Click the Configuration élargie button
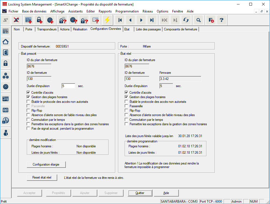This screenshot has width=270, height=204. pos(46,164)
